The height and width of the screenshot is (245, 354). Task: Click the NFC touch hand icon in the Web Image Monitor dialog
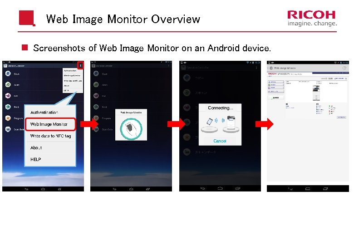point(131,129)
